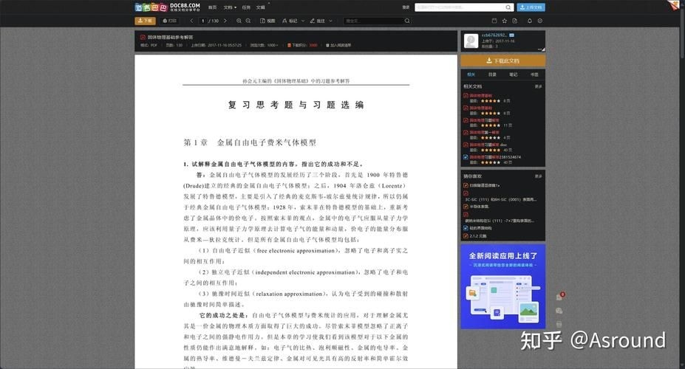The image size is (685, 369).
Task: Expand the uploader card corner arrow
Action: (542, 49)
